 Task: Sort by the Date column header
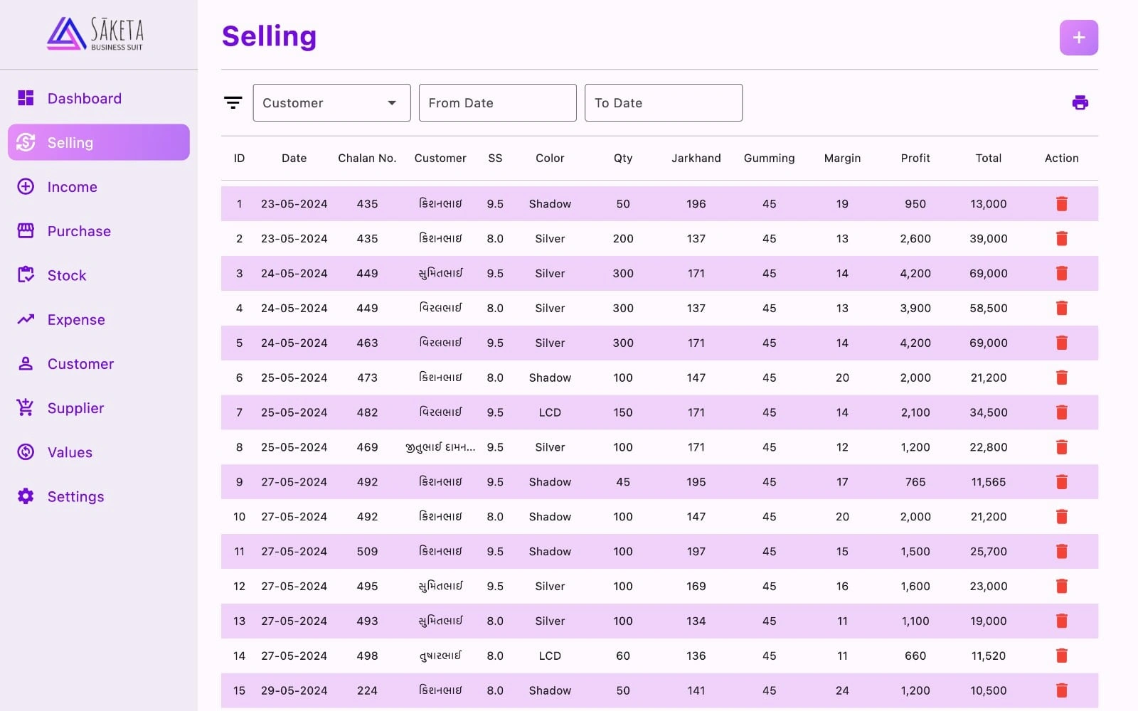(294, 158)
